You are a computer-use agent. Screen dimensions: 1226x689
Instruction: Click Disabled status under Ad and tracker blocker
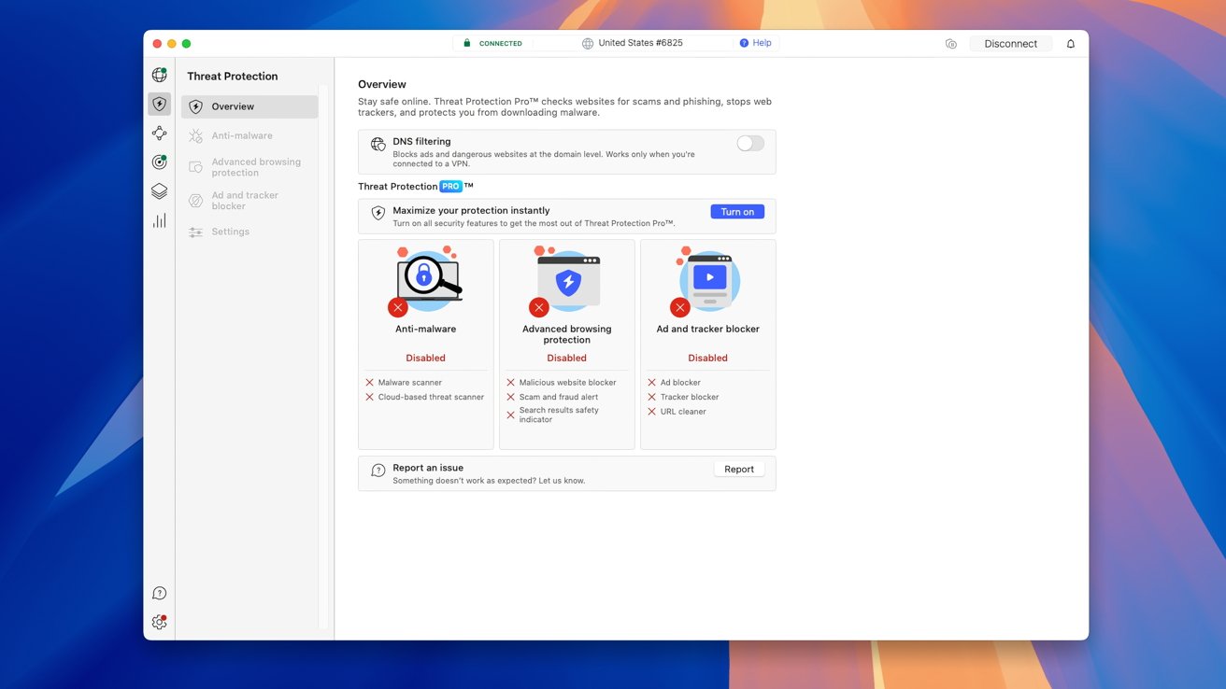point(708,359)
